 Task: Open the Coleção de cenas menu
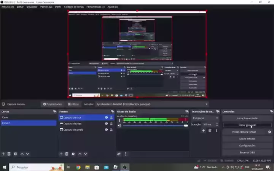(73, 7)
